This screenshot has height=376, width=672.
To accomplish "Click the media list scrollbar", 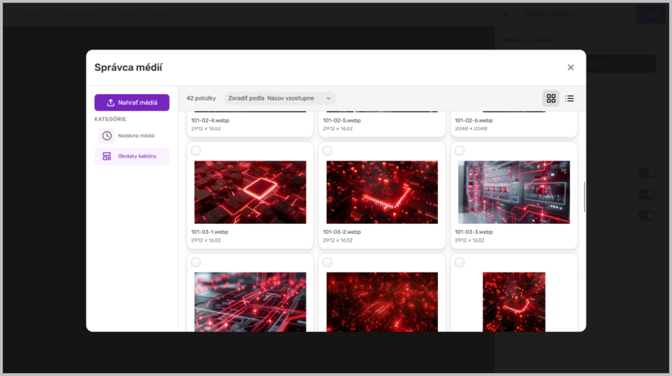I will 584,197.
